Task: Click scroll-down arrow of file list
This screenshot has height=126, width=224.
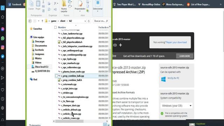Action: [110, 118]
